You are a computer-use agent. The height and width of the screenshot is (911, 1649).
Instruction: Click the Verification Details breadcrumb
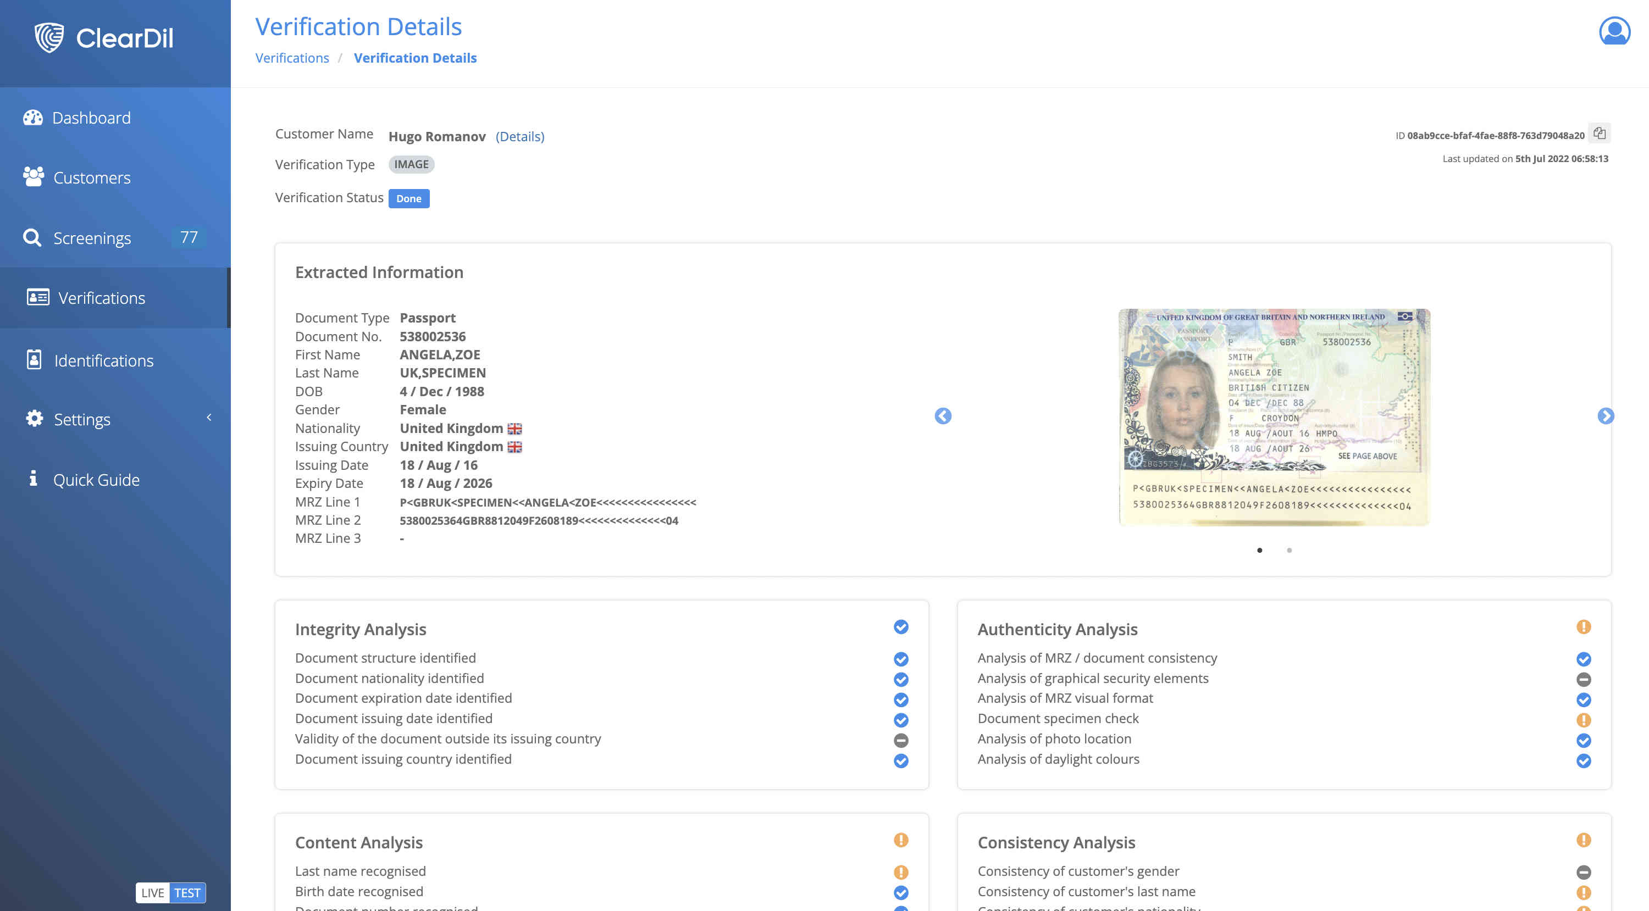pos(415,58)
